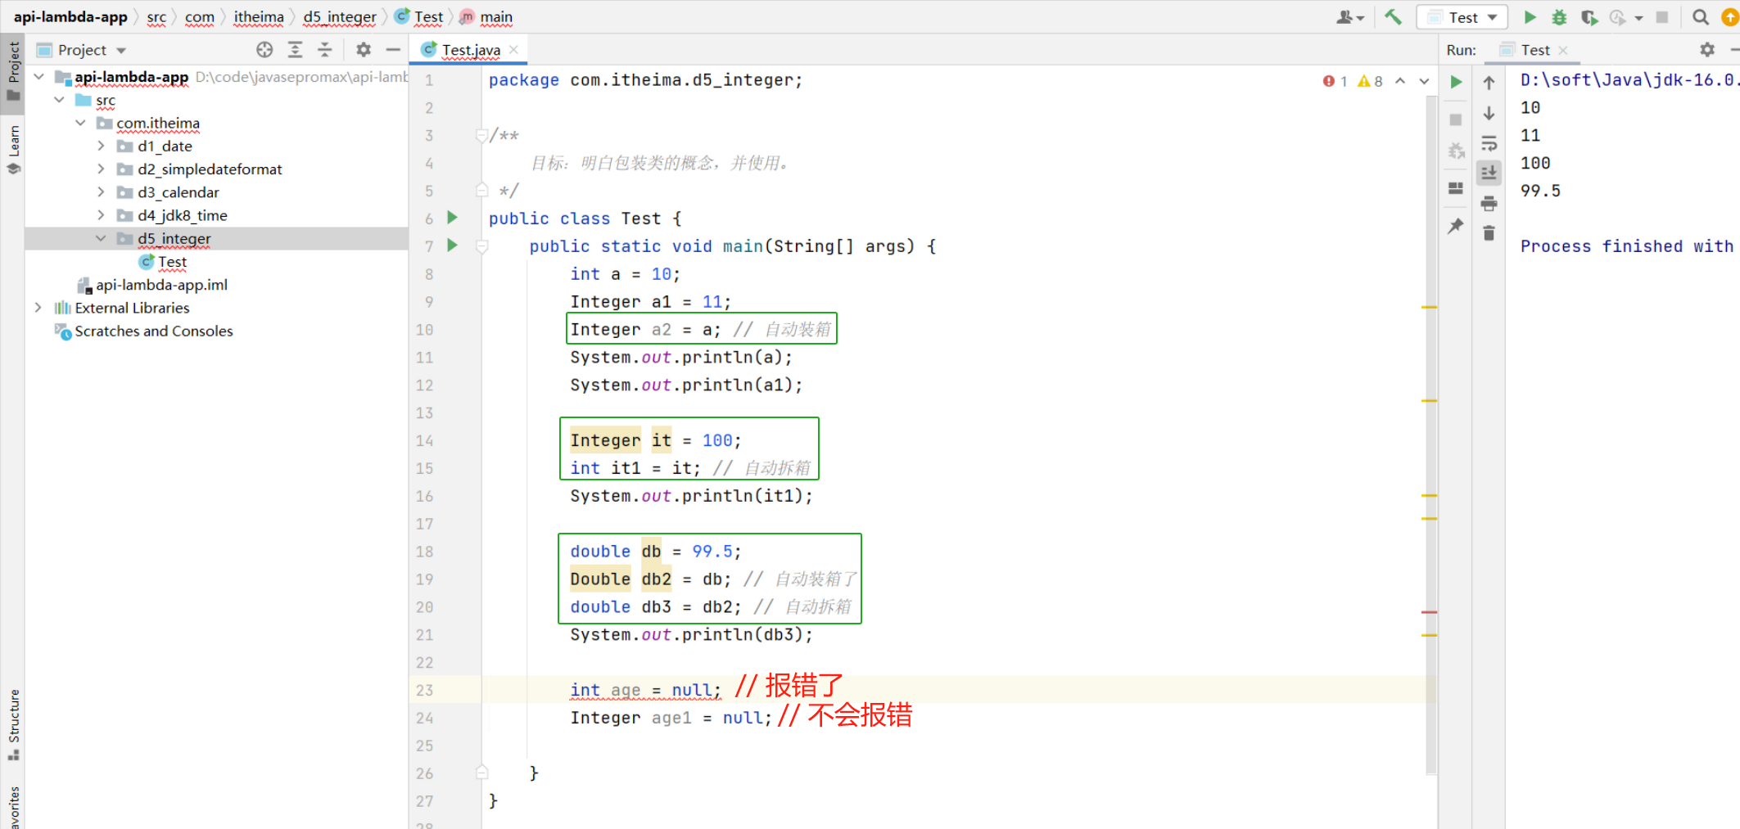Run with coverage from top toolbar
The width and height of the screenshot is (1740, 829).
(x=1589, y=17)
